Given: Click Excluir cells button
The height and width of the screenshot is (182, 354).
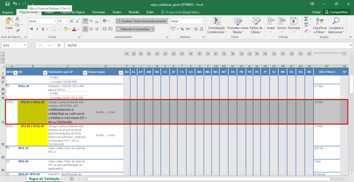Looking at the screenshot, I should pos(282,25).
